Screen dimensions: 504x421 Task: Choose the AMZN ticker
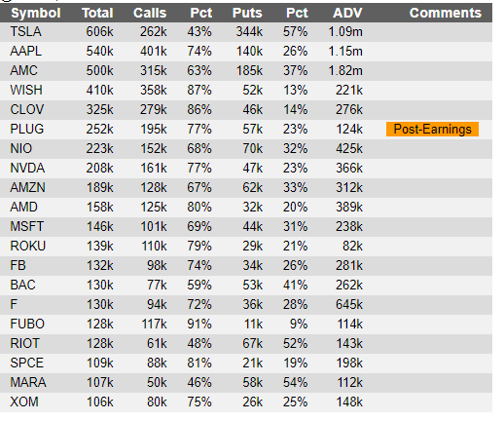click(x=27, y=188)
